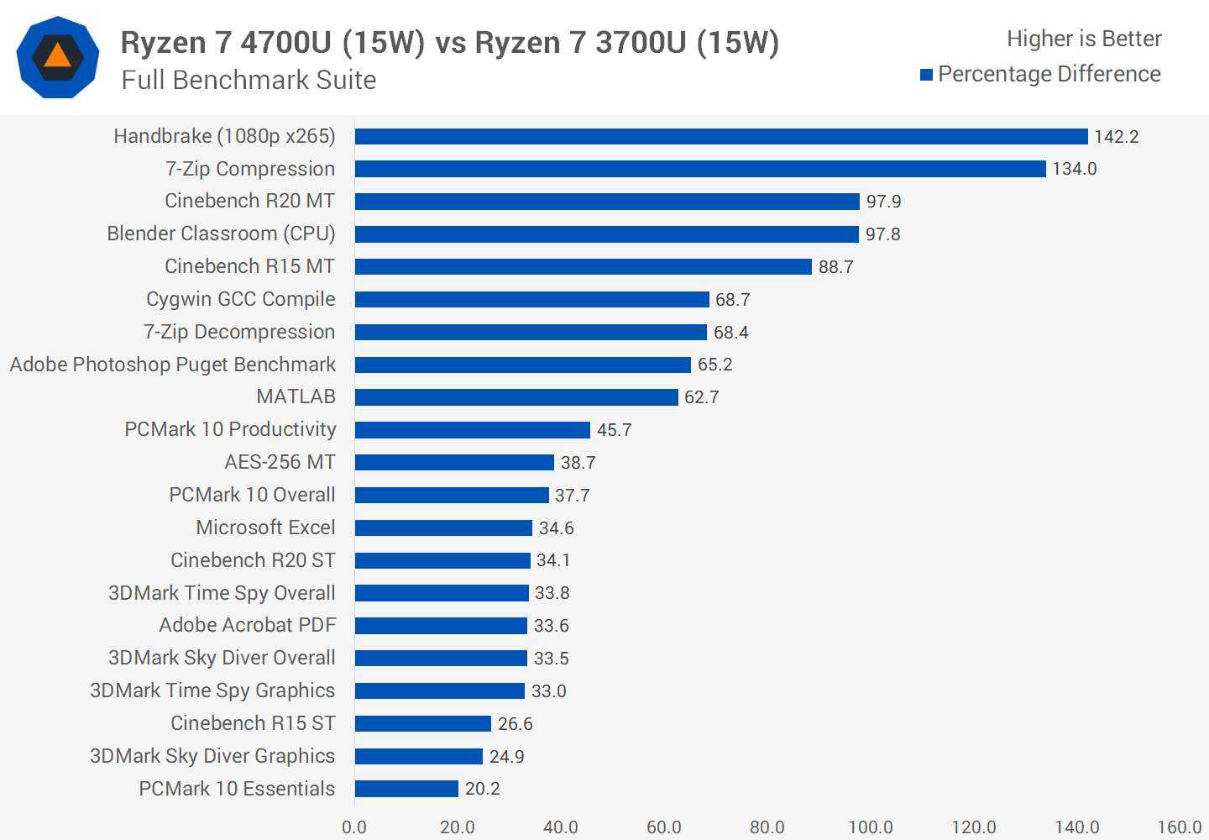Screen dimensions: 1209x840
Task: Click the blue legend color swatch
Action: [x=927, y=75]
